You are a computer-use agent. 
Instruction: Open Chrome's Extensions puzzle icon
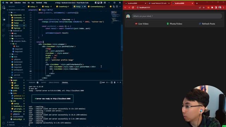[212, 7]
